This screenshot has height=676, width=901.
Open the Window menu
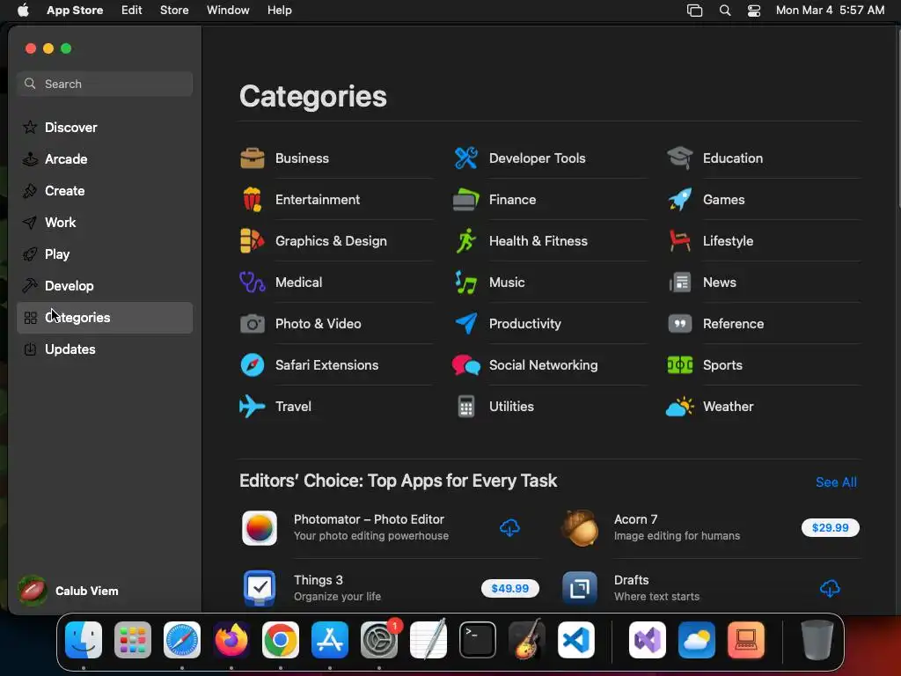tap(228, 11)
